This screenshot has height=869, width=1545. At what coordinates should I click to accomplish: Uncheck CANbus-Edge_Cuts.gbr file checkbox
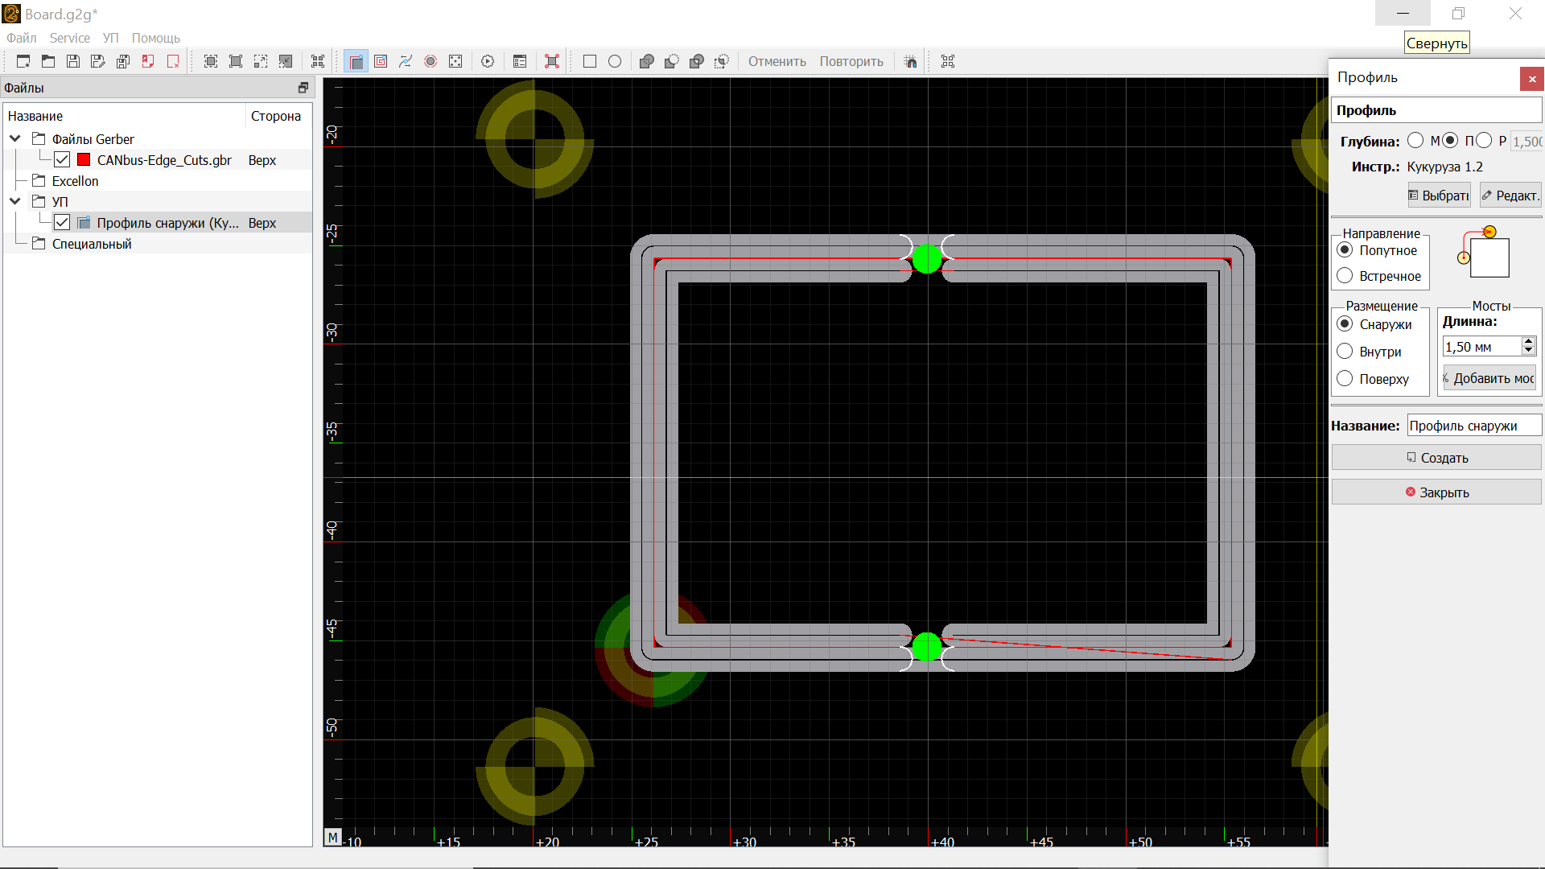click(62, 160)
